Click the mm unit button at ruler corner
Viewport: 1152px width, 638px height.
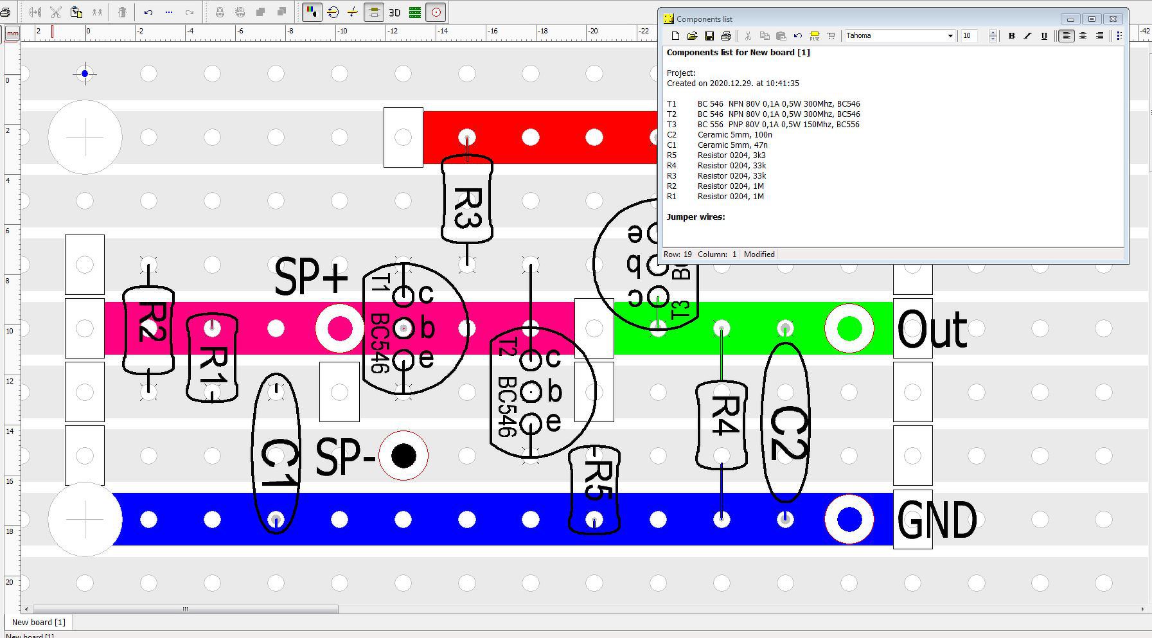coord(12,33)
